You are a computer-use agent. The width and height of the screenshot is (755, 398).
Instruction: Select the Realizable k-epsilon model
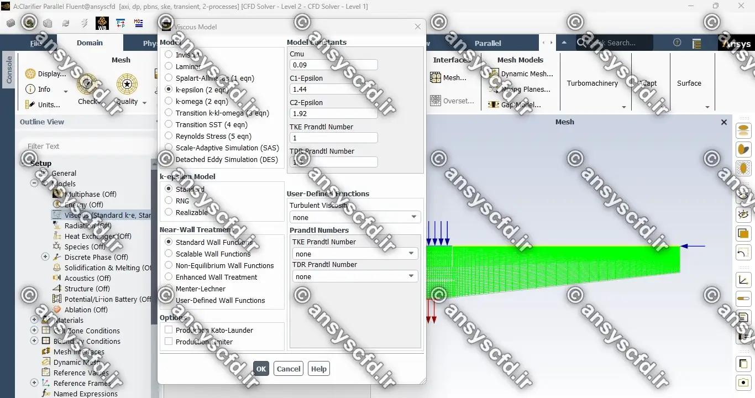169,212
